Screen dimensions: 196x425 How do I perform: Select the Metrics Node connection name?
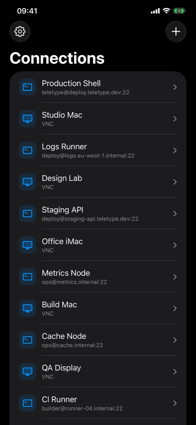(x=66, y=273)
